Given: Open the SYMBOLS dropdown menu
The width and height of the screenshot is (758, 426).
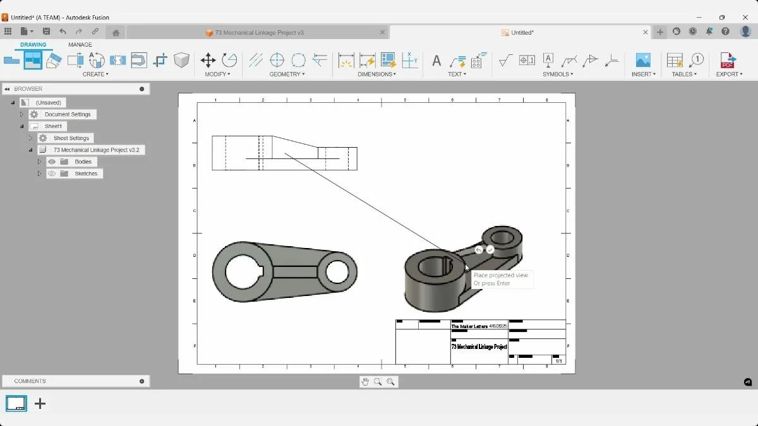Looking at the screenshot, I should [558, 74].
